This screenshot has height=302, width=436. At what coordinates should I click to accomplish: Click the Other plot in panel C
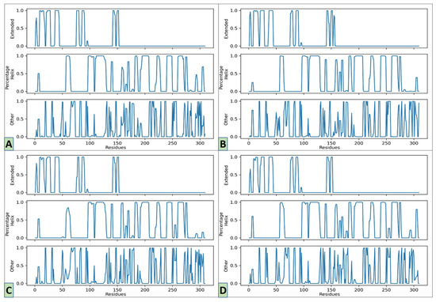pyautogui.click(x=120, y=266)
